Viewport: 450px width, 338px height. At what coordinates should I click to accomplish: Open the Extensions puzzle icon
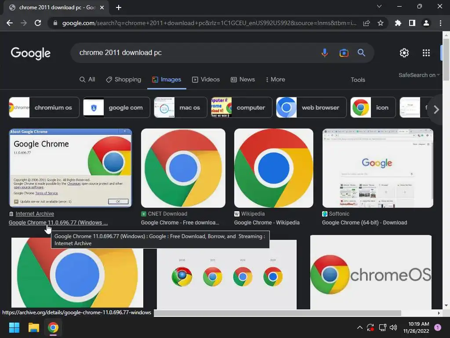click(398, 23)
